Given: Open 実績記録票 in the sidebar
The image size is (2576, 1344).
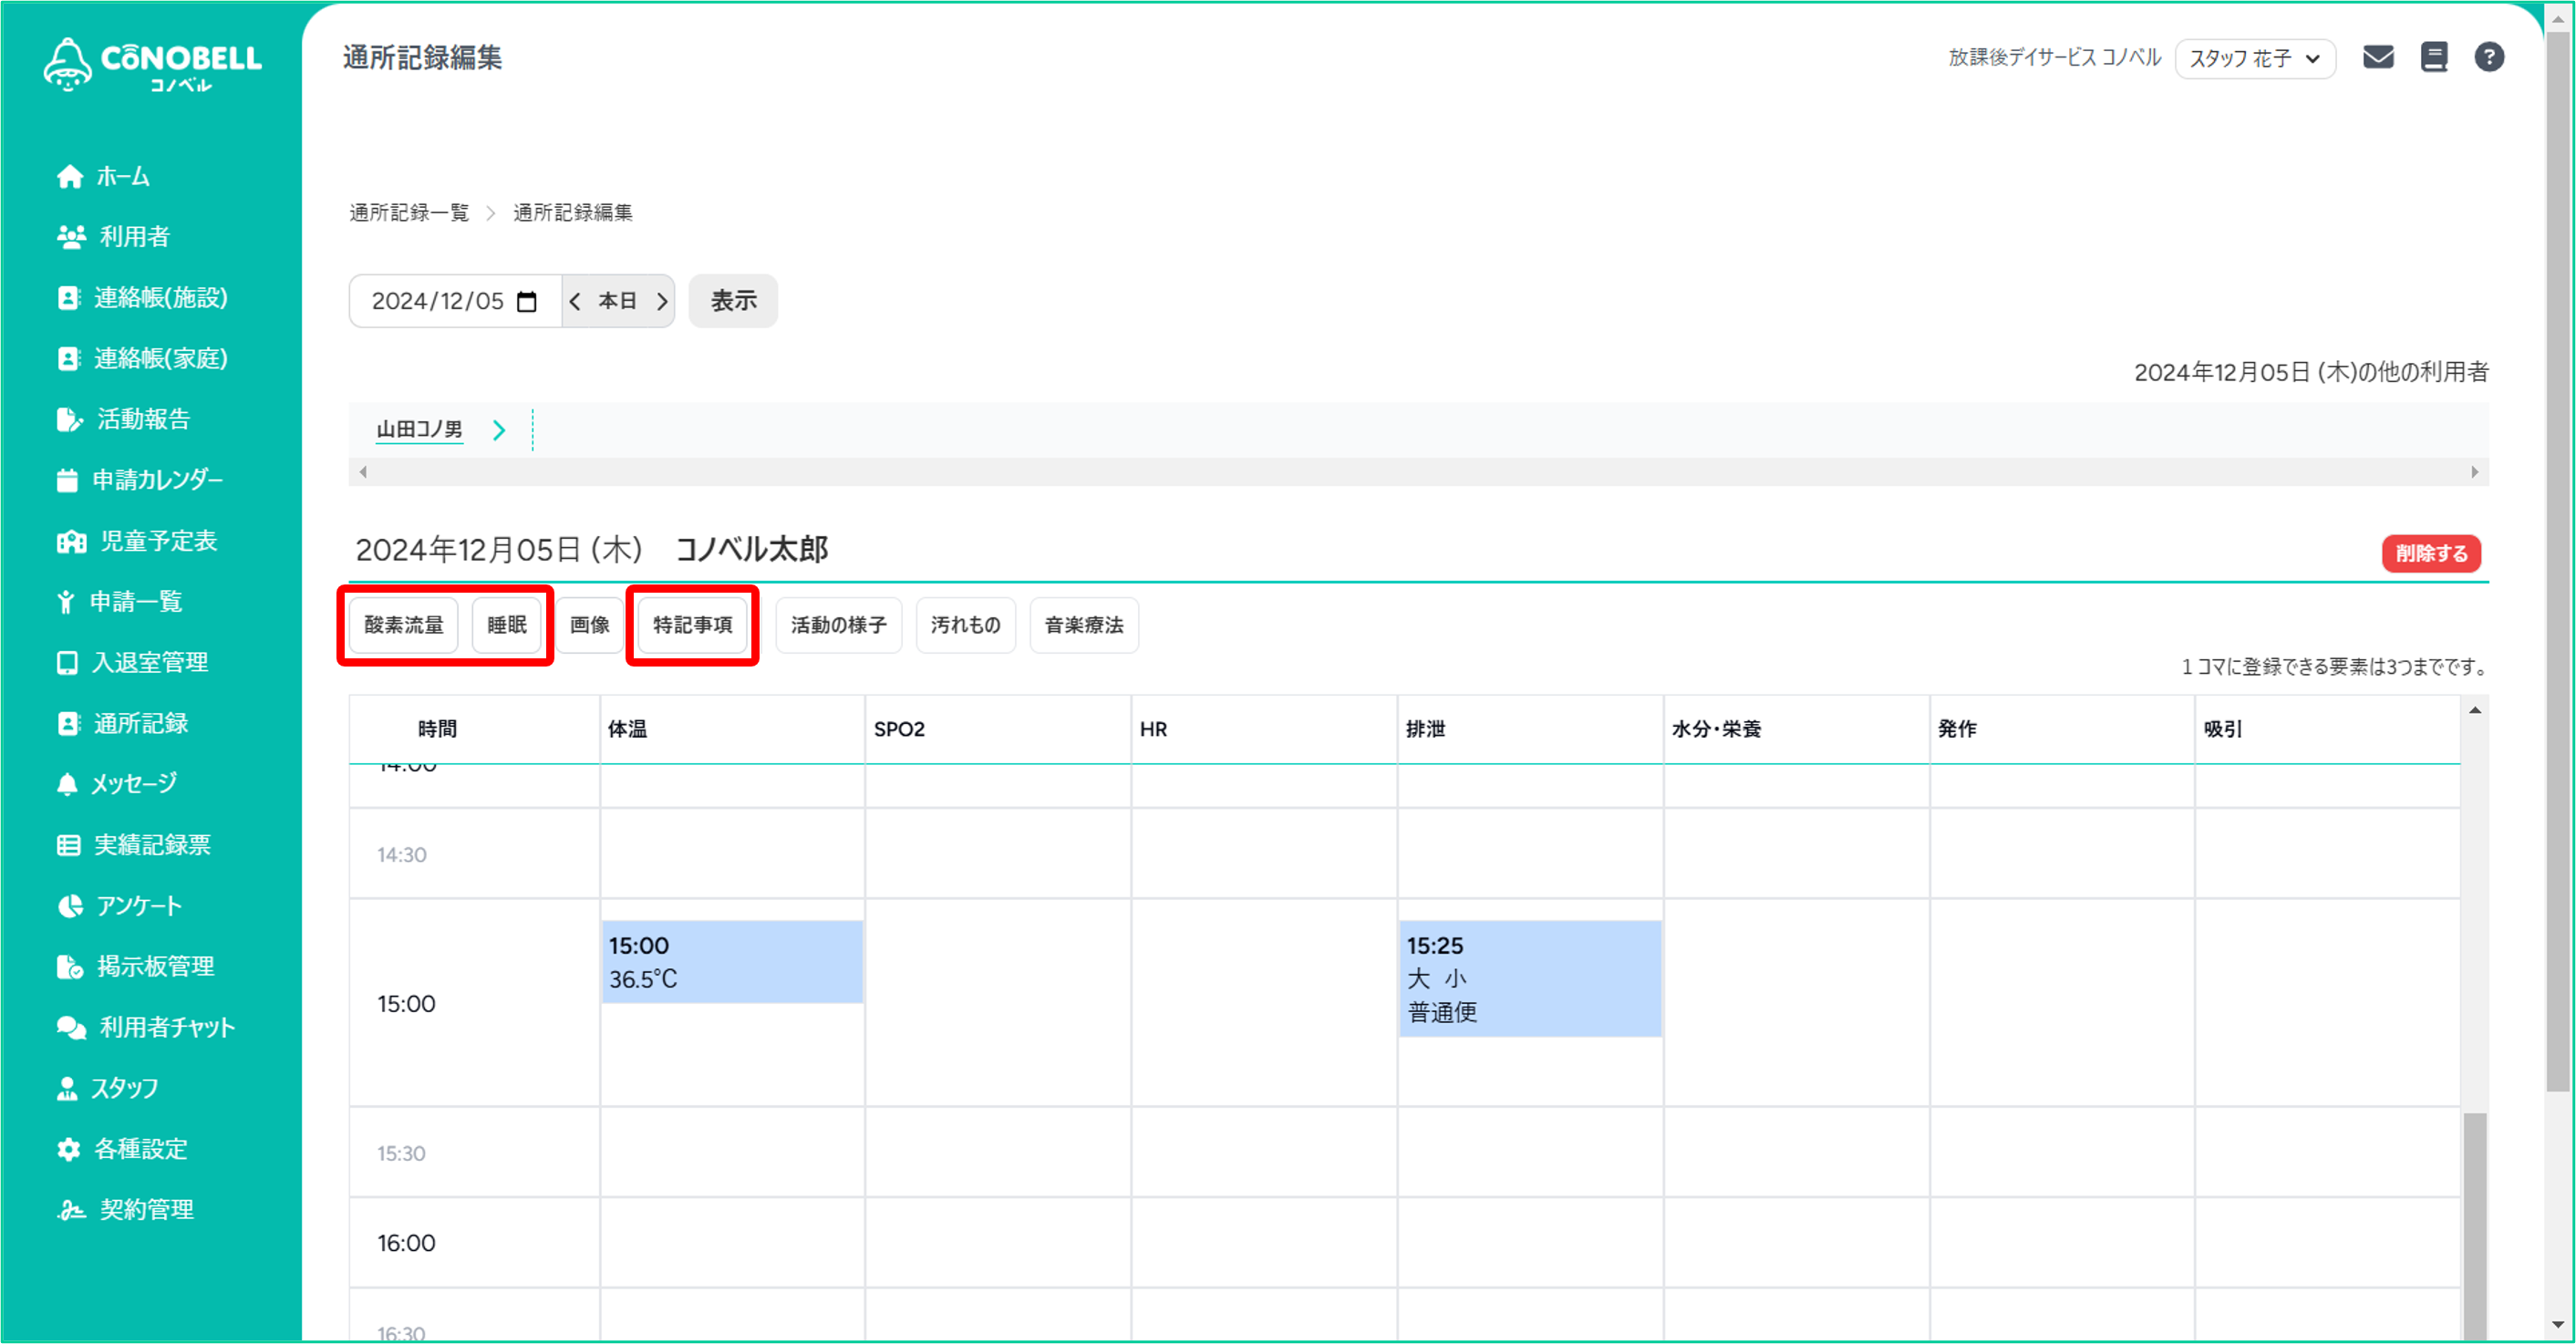Looking at the screenshot, I should (x=152, y=845).
